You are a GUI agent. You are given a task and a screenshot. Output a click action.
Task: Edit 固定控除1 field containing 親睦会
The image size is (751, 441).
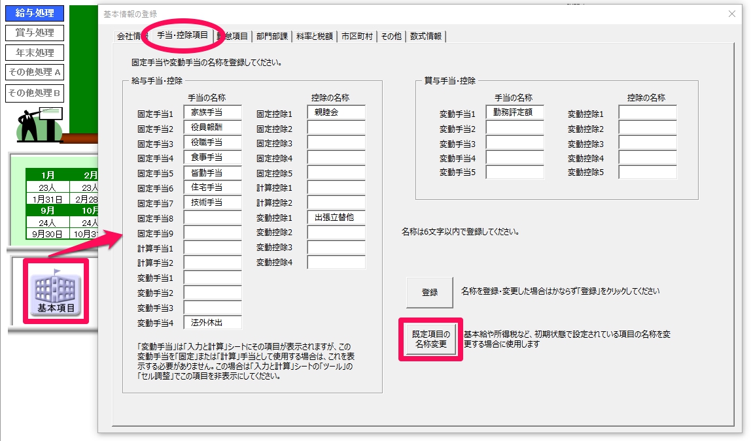[x=336, y=112]
